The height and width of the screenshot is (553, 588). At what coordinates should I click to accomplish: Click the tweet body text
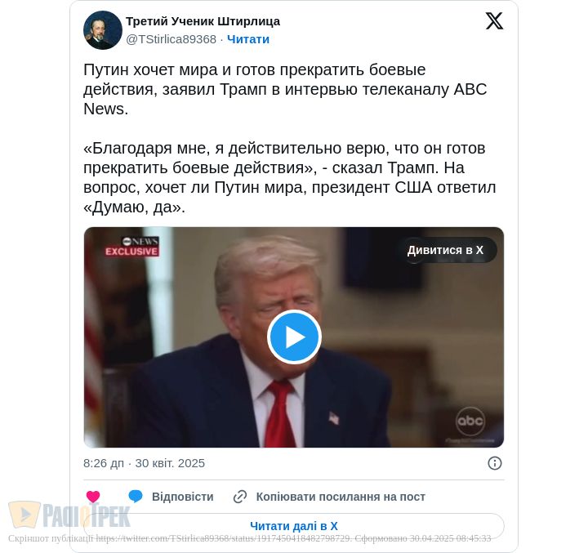(x=289, y=138)
